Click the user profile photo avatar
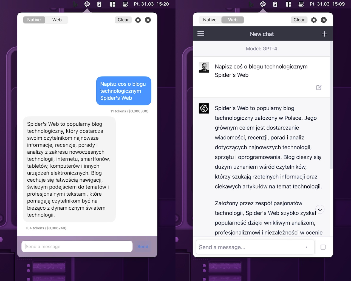 (204, 67)
